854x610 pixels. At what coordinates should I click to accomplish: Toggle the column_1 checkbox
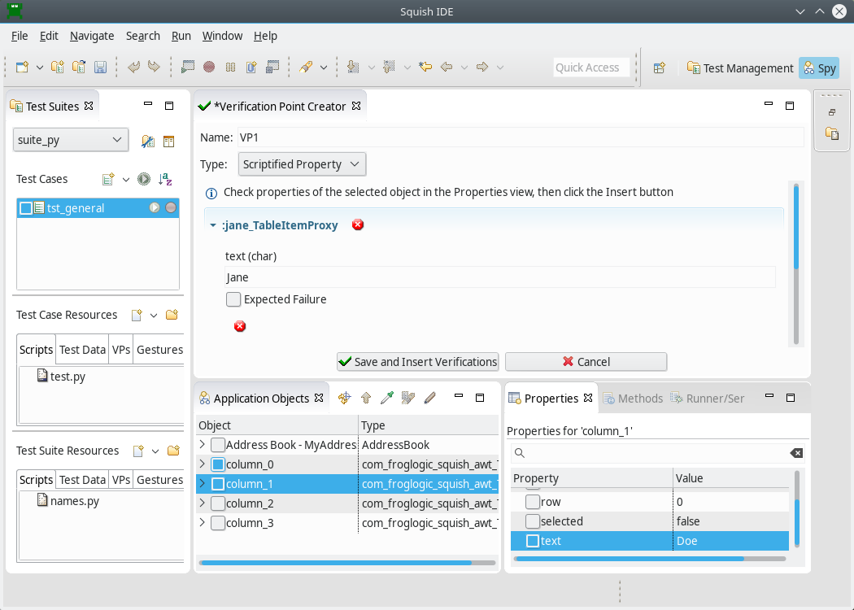click(218, 484)
